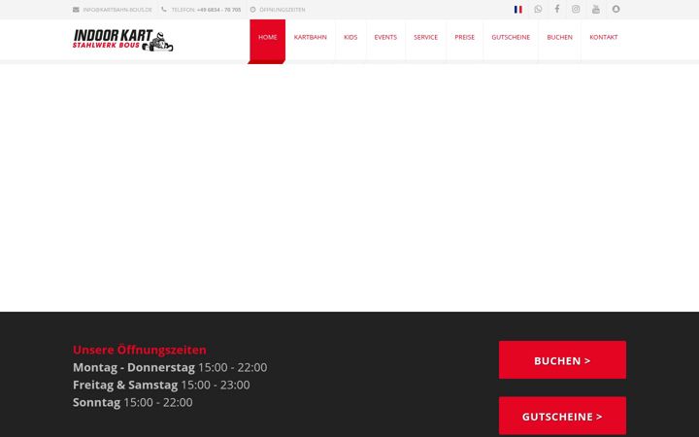
Task: Switch to French language flag
Action: (x=518, y=10)
